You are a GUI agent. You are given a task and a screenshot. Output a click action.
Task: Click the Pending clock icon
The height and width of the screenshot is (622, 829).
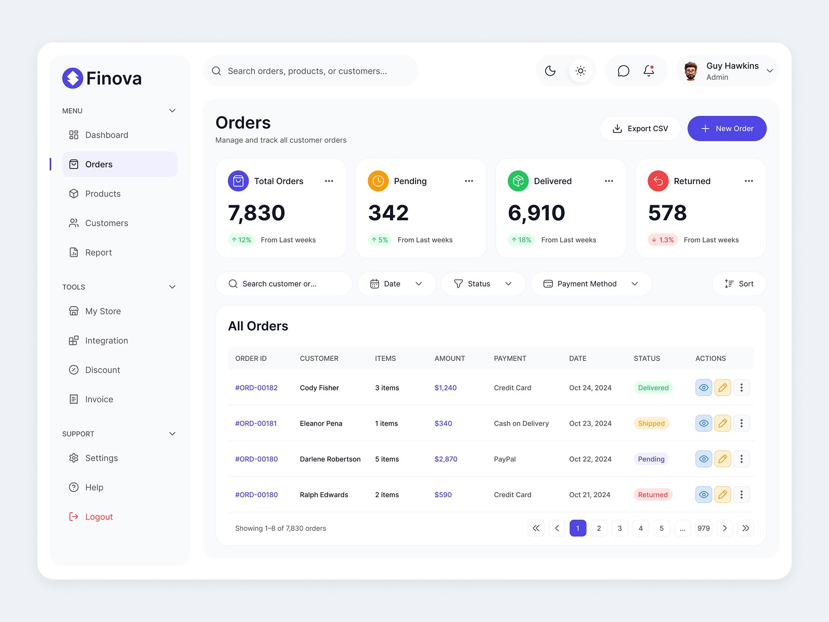[x=378, y=181]
